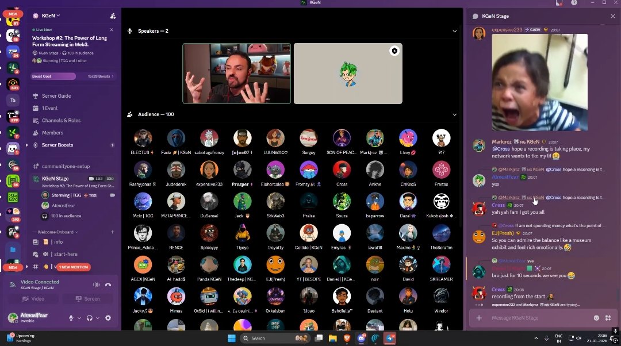Image resolution: width=621 pixels, height=346 pixels.
Task: Show hidden system tray icons chevron
Action: click(536, 339)
